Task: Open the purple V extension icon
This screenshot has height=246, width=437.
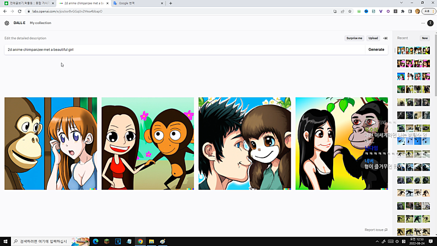Action: pos(381,11)
